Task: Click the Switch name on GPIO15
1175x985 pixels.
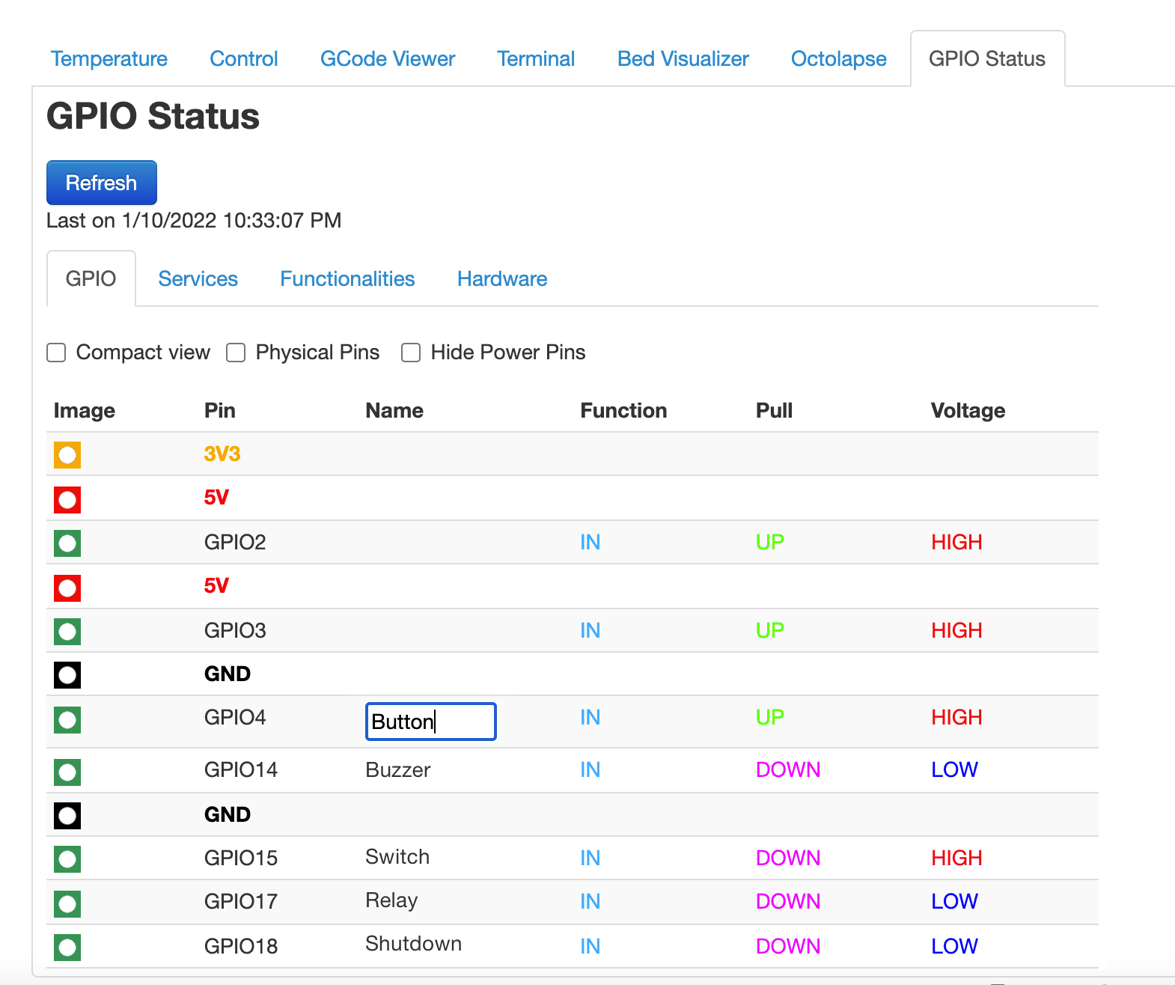Action: [x=397, y=857]
